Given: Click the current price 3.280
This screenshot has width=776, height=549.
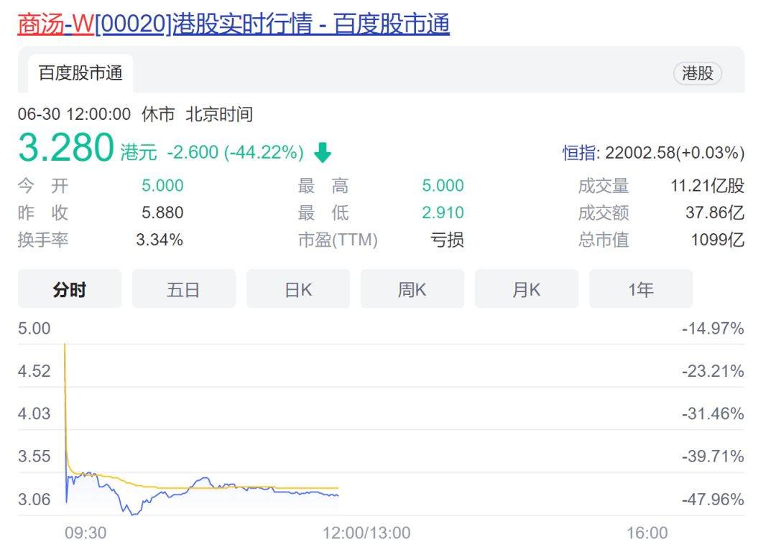Looking at the screenshot, I should [66, 148].
